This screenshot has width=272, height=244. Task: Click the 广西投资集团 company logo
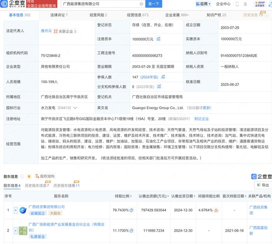coord(23,210)
